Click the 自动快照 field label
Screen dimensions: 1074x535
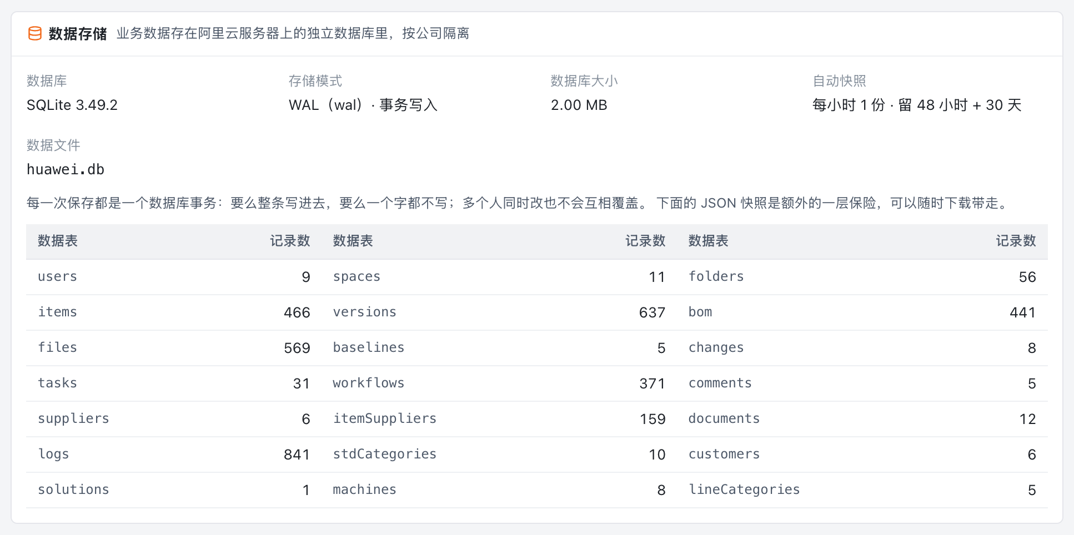[x=839, y=81]
